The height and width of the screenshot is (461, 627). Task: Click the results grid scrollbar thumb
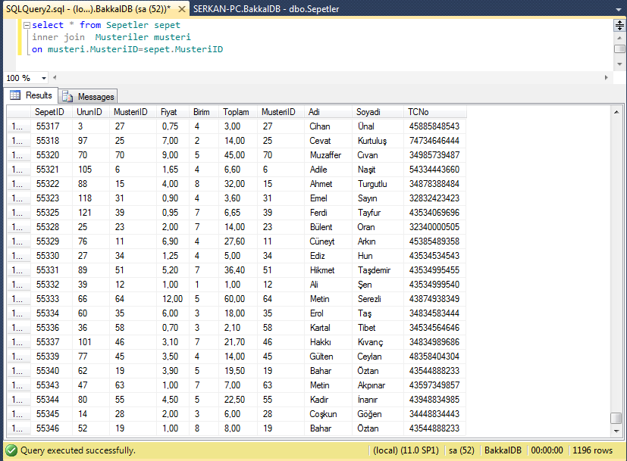click(616, 418)
